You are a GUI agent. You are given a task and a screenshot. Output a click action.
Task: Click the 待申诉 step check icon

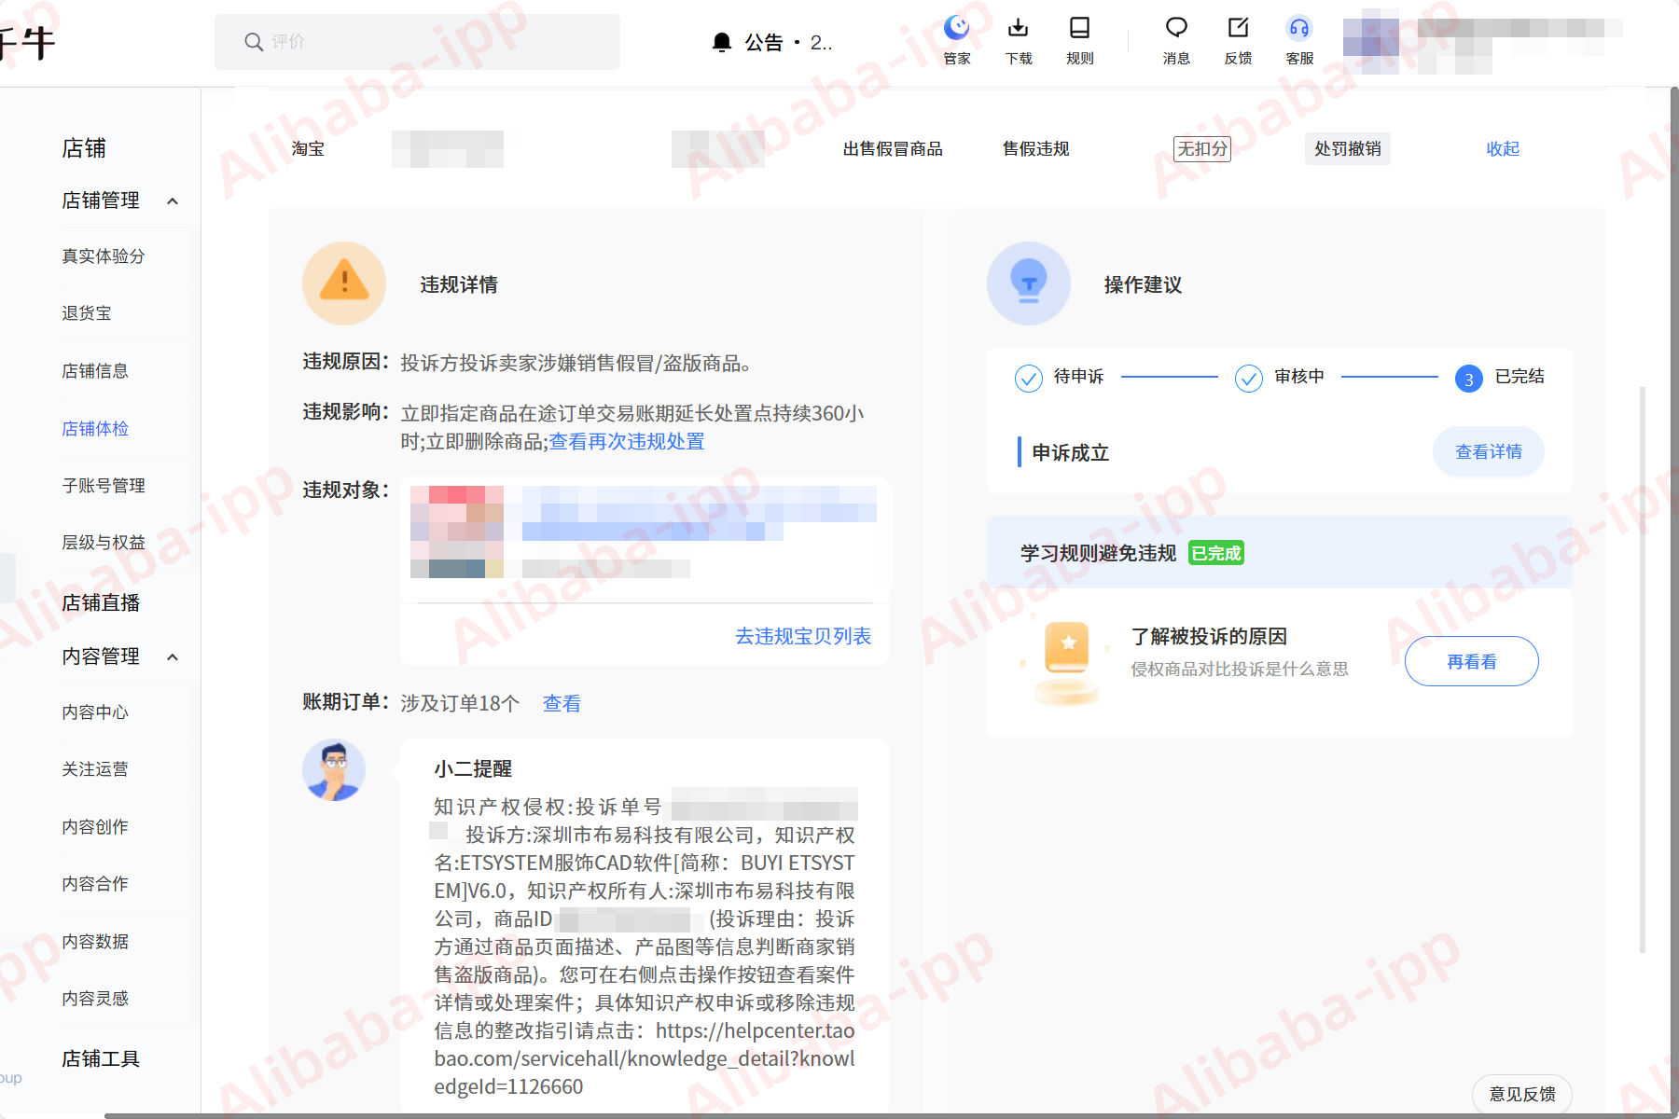(1029, 378)
